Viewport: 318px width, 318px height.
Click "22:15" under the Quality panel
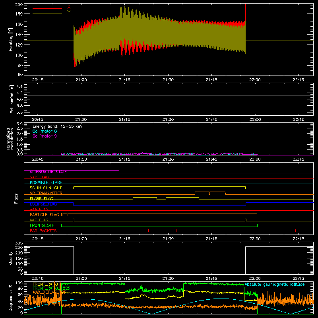tap(299, 279)
